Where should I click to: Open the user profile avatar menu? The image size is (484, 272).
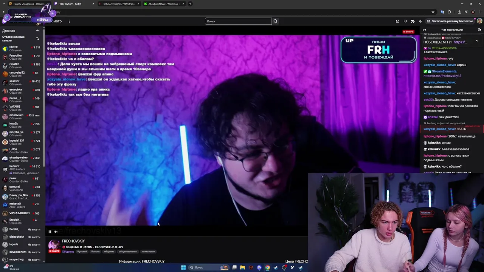(479, 21)
